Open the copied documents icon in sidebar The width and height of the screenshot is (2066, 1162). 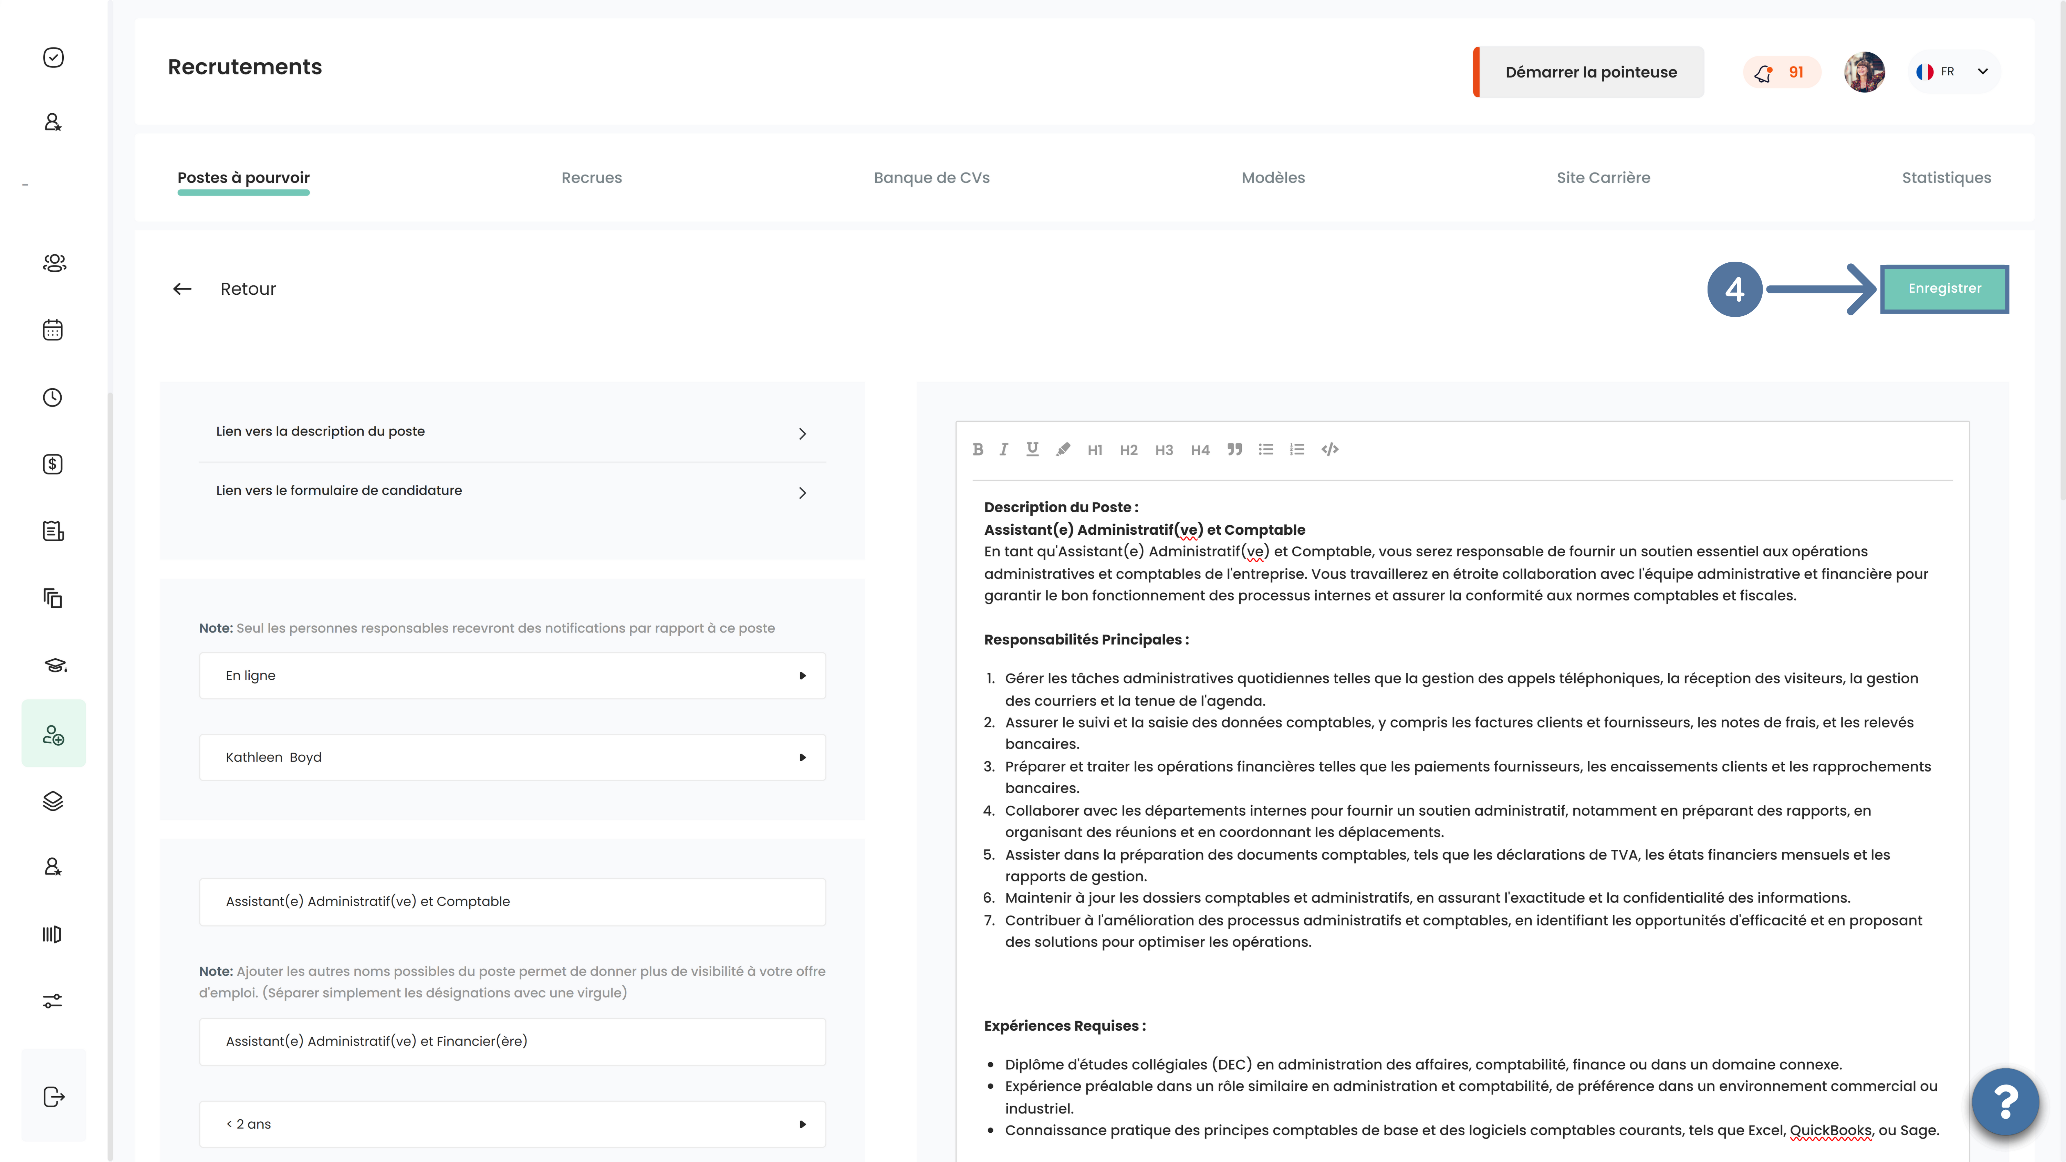tap(53, 598)
